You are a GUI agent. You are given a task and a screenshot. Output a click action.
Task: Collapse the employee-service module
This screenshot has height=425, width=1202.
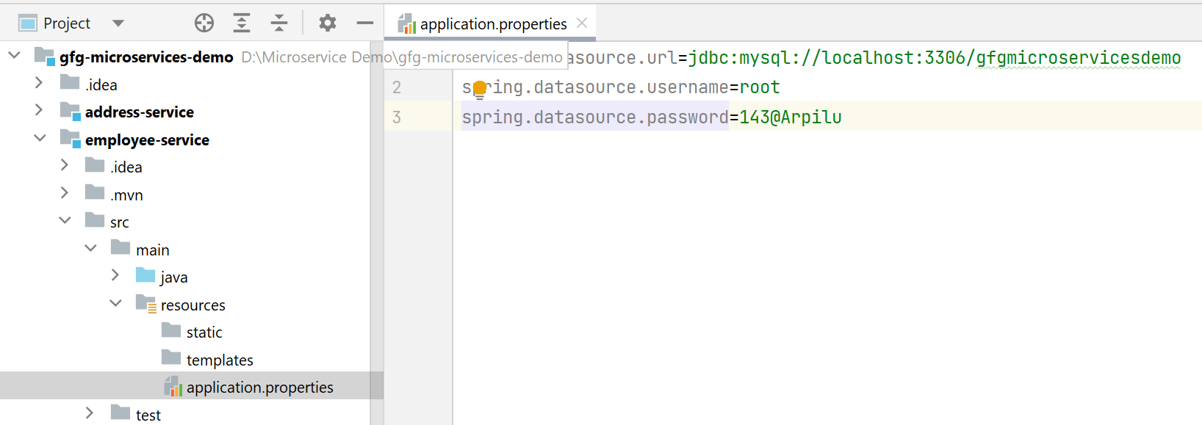40,138
